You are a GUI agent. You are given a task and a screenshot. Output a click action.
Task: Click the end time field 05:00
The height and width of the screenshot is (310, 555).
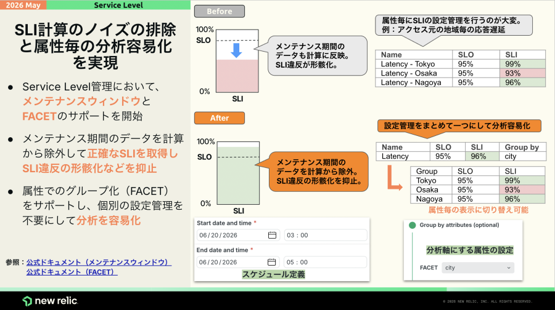[x=325, y=262]
